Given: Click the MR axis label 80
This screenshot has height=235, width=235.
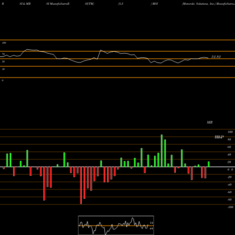Looking at the screenshot, I should (229, 140).
